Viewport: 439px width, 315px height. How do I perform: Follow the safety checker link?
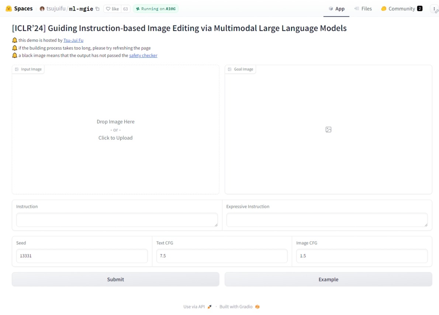pyautogui.click(x=143, y=55)
